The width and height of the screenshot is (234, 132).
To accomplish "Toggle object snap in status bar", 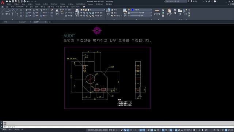I will (144, 130).
